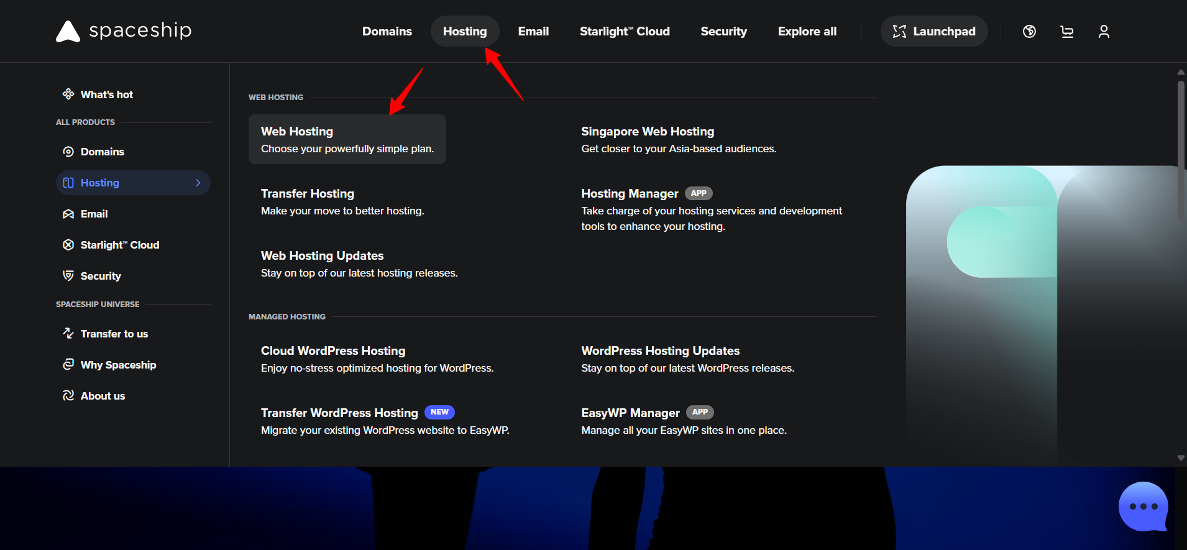
Task: Open Transfer Hosting
Action: click(342, 201)
